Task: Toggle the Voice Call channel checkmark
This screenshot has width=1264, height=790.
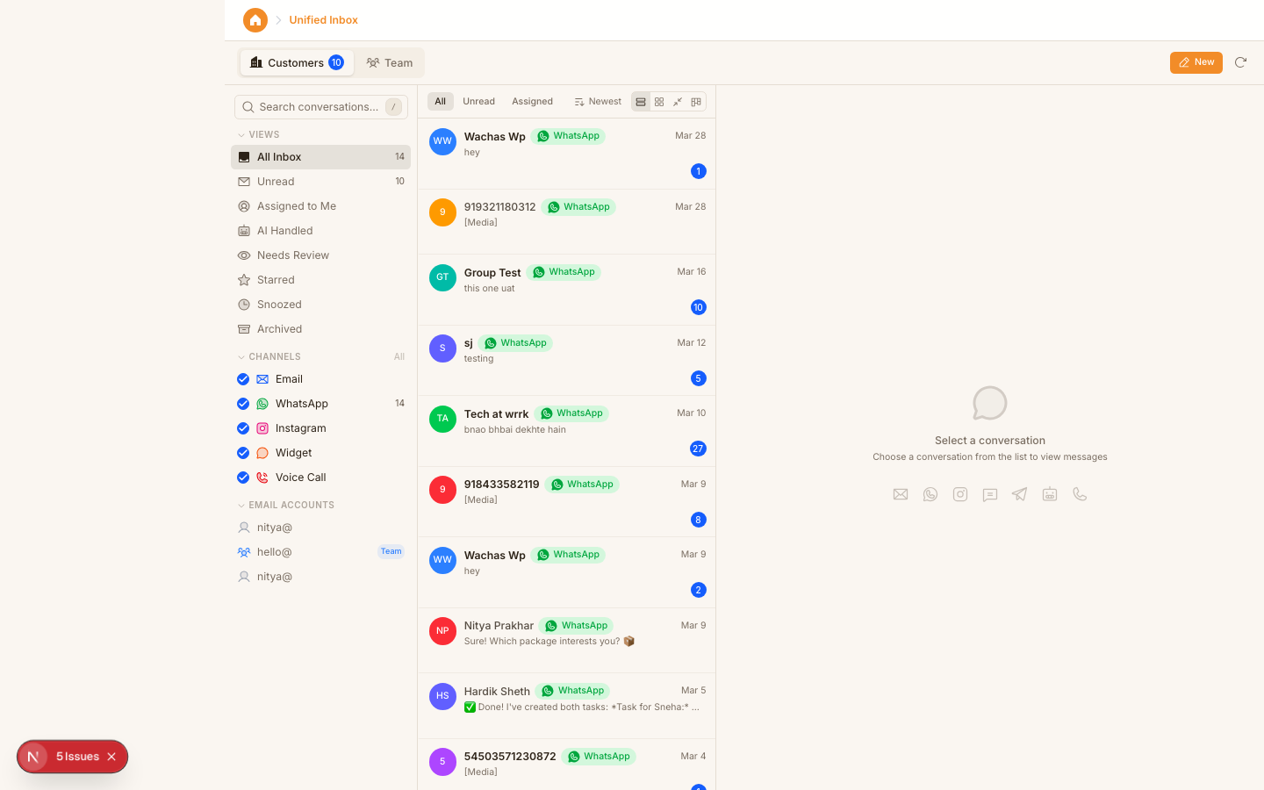Action: click(243, 477)
